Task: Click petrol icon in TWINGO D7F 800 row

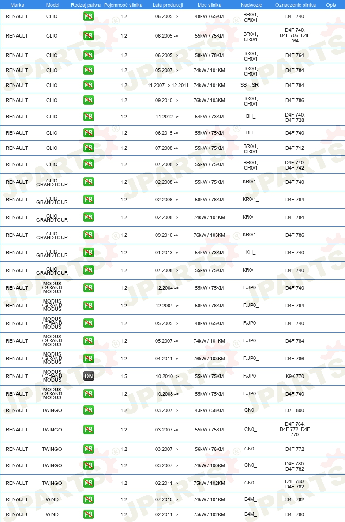Action: point(89,410)
